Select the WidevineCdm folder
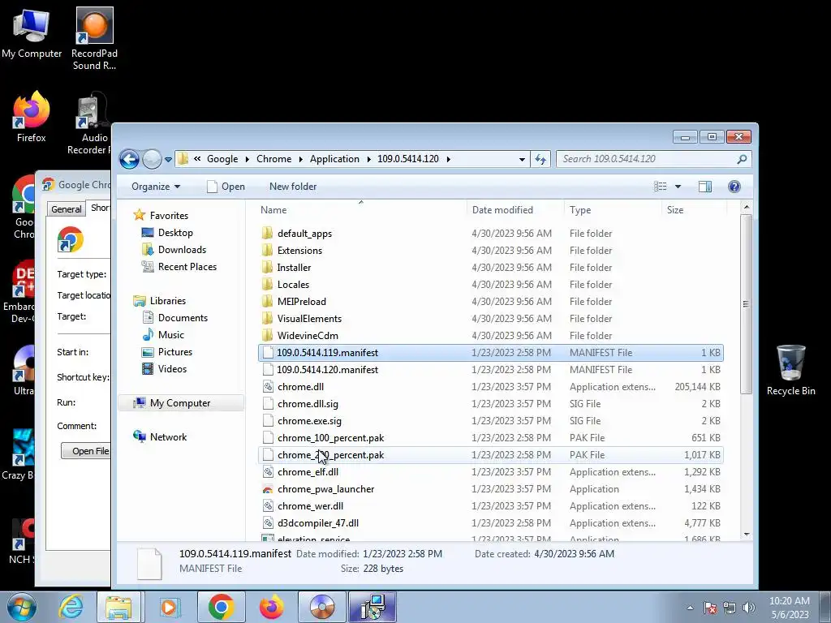The image size is (831, 623). tap(491, 335)
